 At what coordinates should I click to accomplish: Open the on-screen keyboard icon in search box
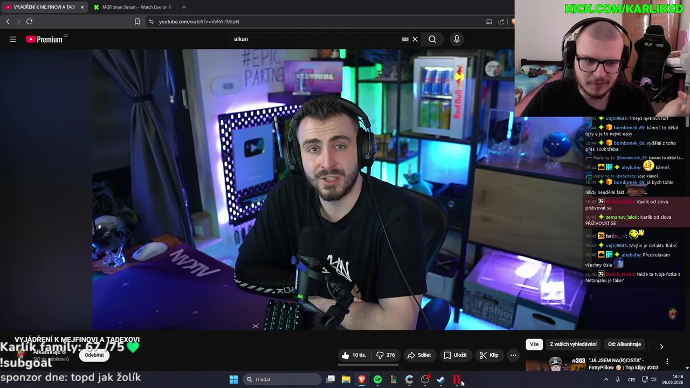point(405,39)
